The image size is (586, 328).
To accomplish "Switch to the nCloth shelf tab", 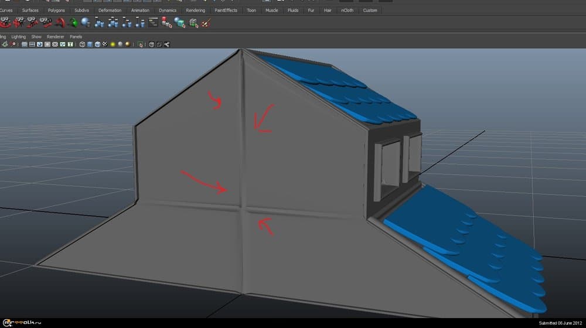I will (x=347, y=10).
